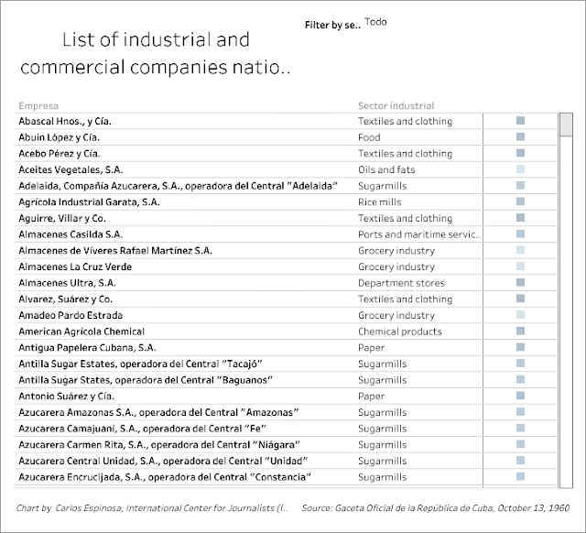The image size is (586, 533).
Task: Click Azucarera Central Unidad, S.A. name
Action: click(x=163, y=461)
